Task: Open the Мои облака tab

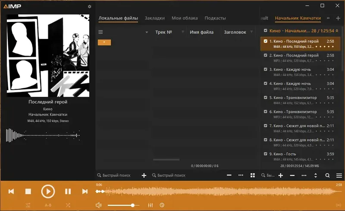Action: pyautogui.click(x=185, y=18)
